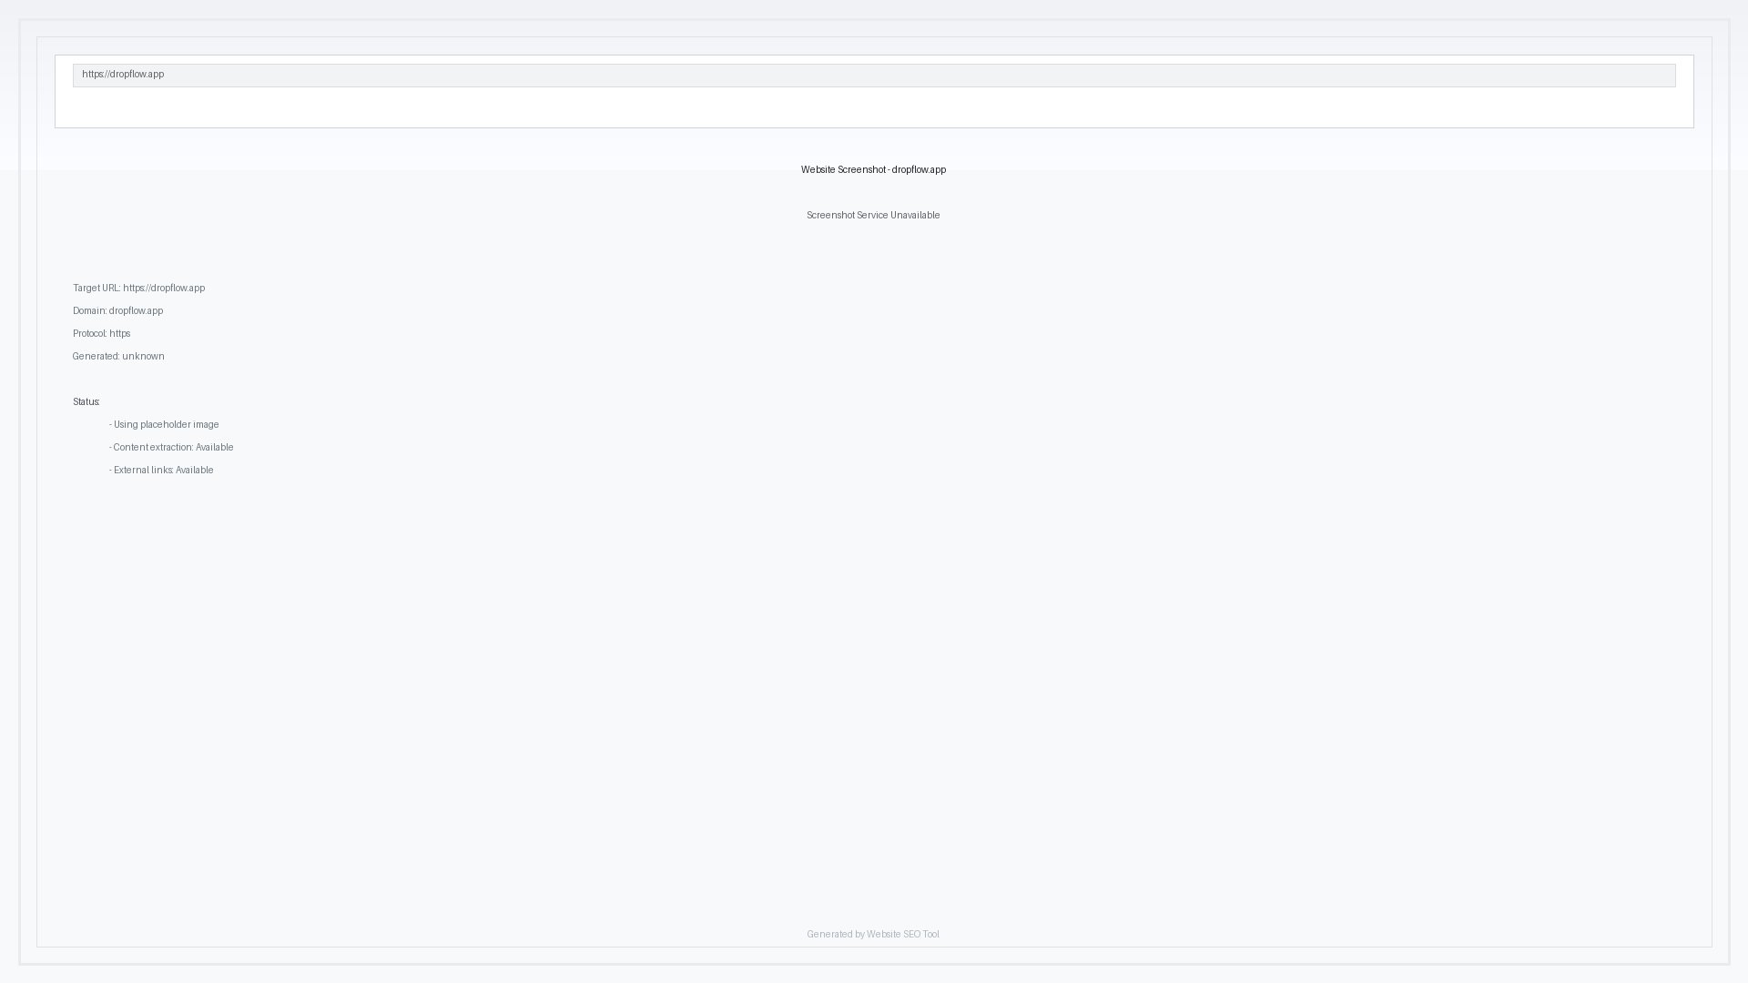Screen dimensions: 1748x983
Task: Click the report content panel
Action: click(x=874, y=637)
